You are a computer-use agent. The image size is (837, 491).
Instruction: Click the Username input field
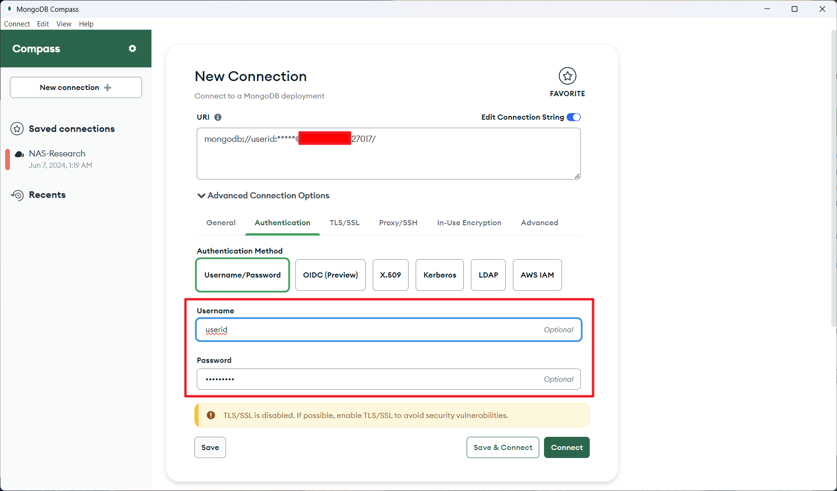[389, 330]
